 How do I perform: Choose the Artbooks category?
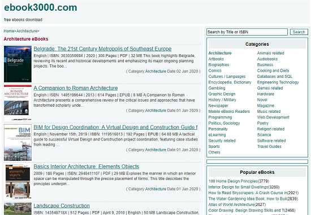(216, 59)
